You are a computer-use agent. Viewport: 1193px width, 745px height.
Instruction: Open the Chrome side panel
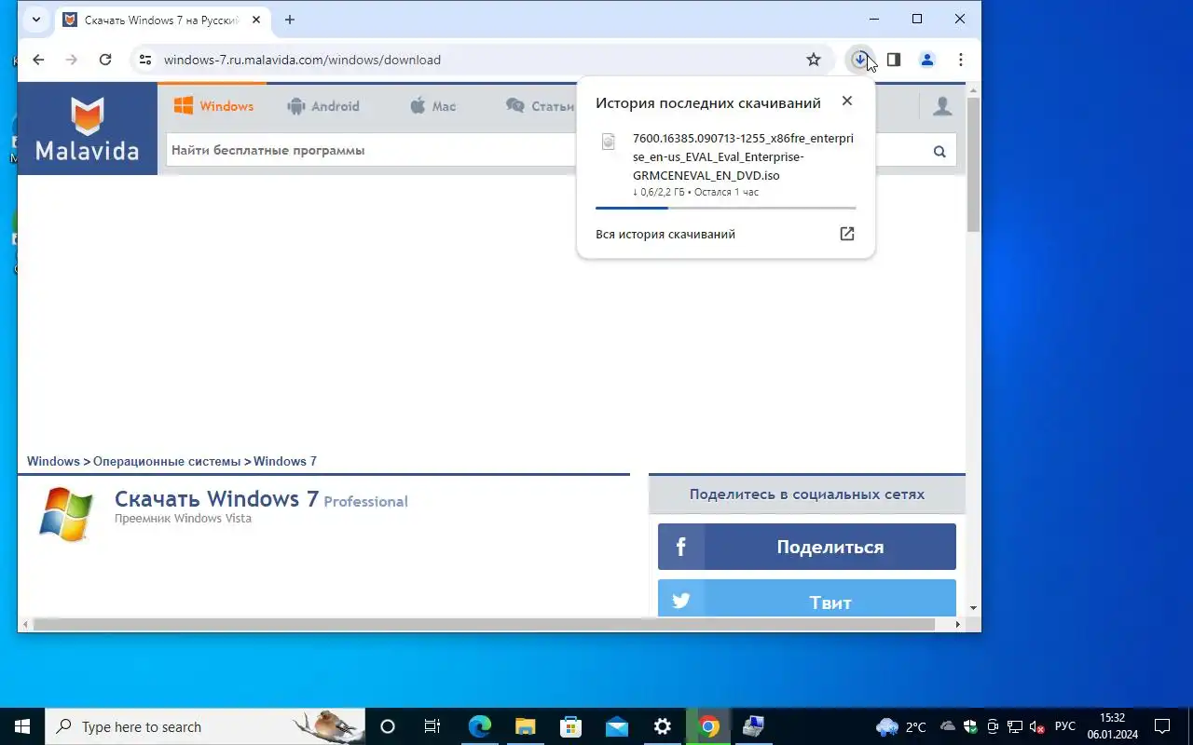pyautogui.click(x=894, y=60)
